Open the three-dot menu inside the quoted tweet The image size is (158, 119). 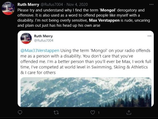pos(149,36)
